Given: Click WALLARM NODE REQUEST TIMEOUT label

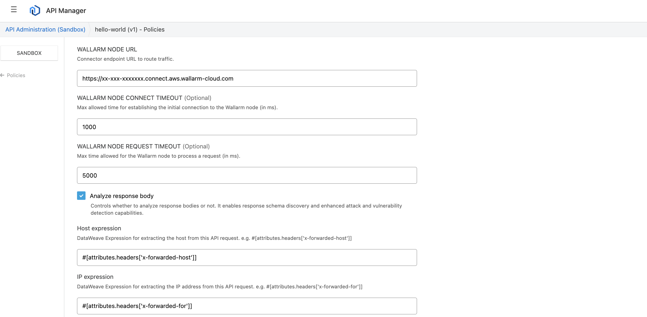Looking at the screenshot, I should [x=129, y=146].
